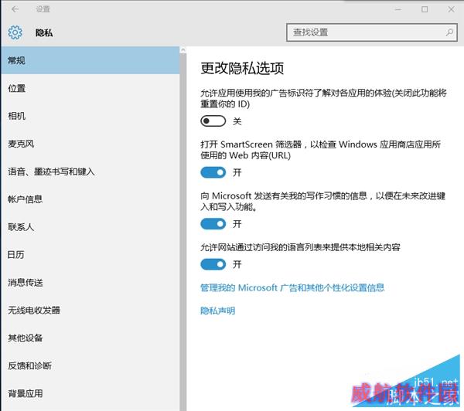The image size is (464, 411).
Task: Open the 无线电收发器 section
Action: point(90,310)
